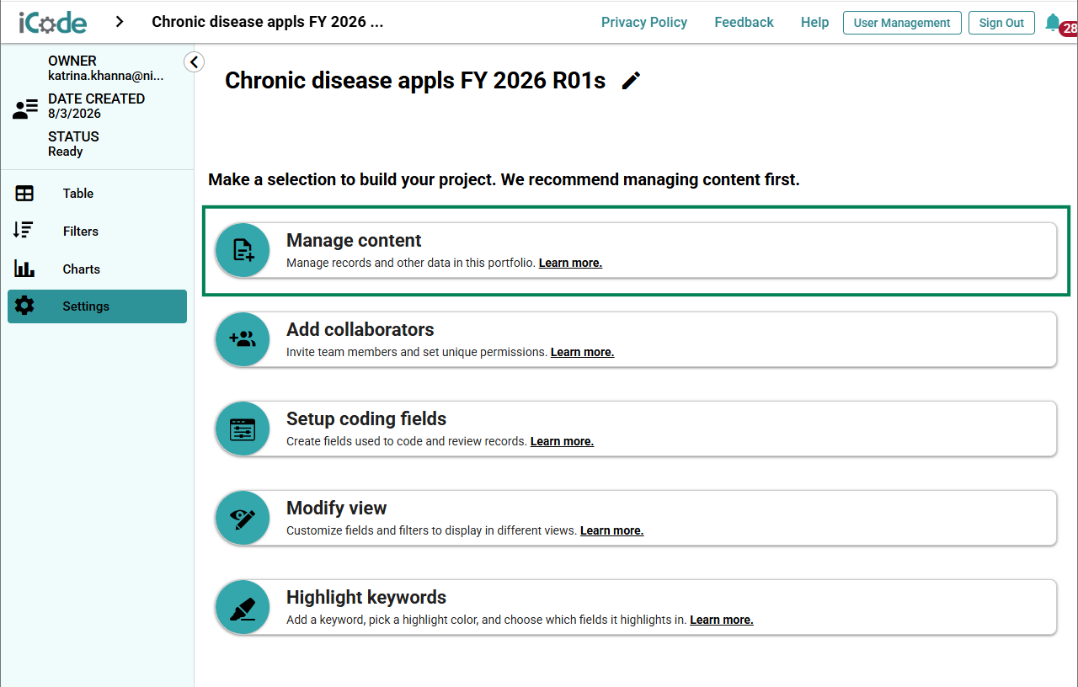Click the Settings gear icon
Image resolution: width=1078 pixels, height=687 pixels.
[24, 306]
